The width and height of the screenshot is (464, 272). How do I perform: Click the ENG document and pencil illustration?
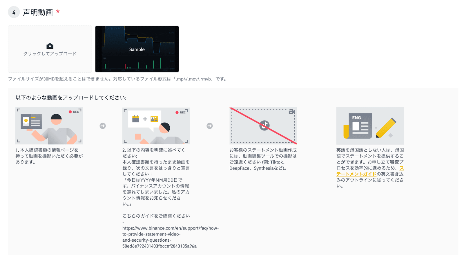pyautogui.click(x=370, y=126)
